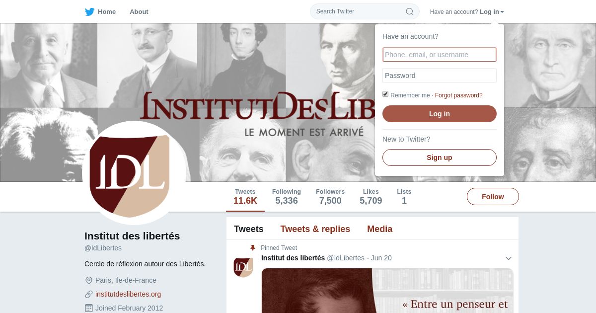Click the IDL avatar beside the pinned tweet
Viewport: 596px width, 313px height.
243,267
